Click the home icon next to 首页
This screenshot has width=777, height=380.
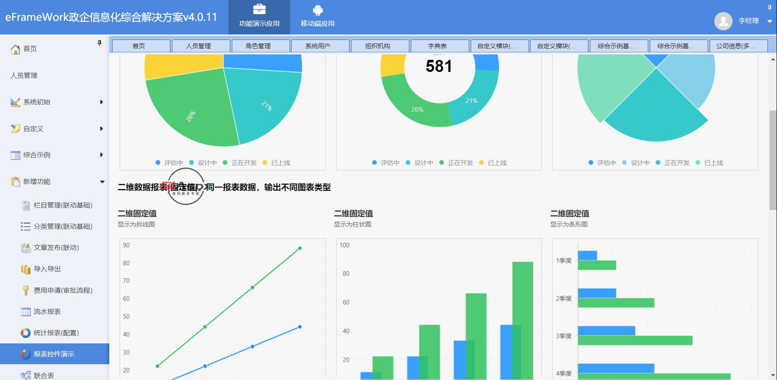[15, 49]
